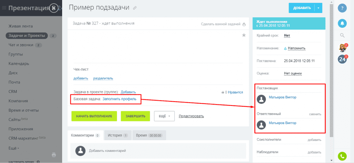Switch to Комментарии tab
354x163 pixels.
click(86, 135)
